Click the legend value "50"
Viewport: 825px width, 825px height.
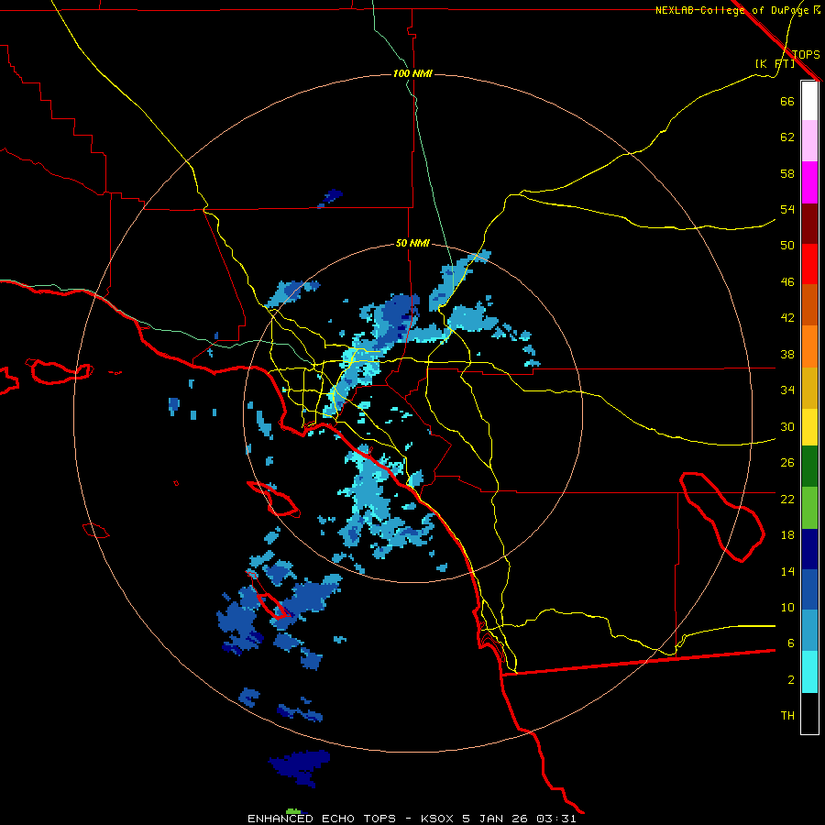click(787, 245)
